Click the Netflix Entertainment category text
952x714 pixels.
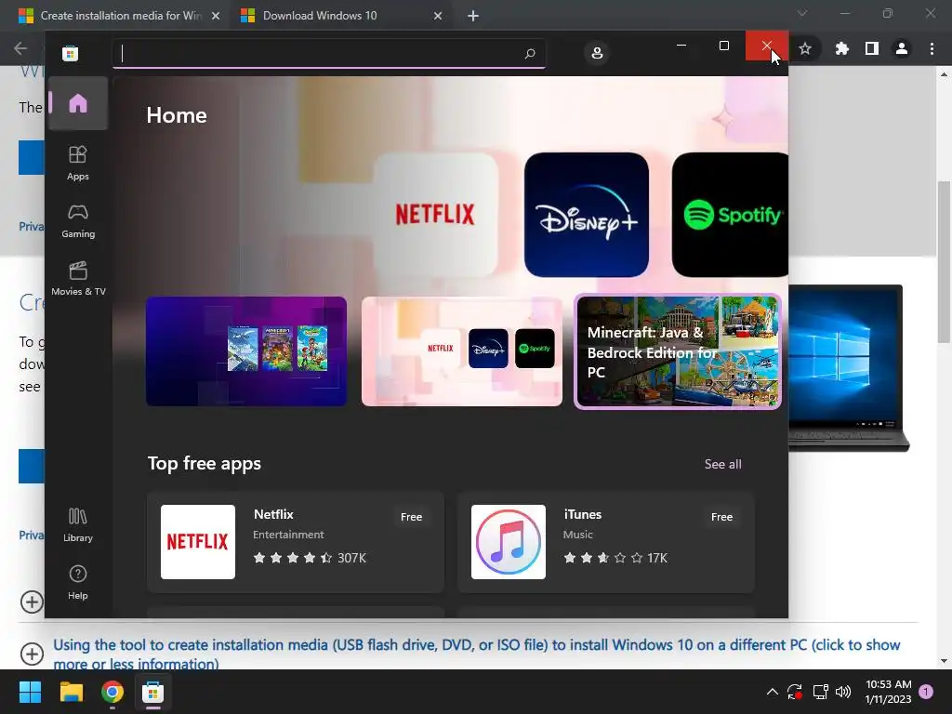[288, 535]
